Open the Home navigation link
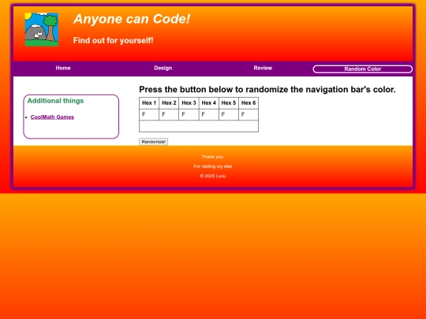426x319 pixels. click(63, 68)
